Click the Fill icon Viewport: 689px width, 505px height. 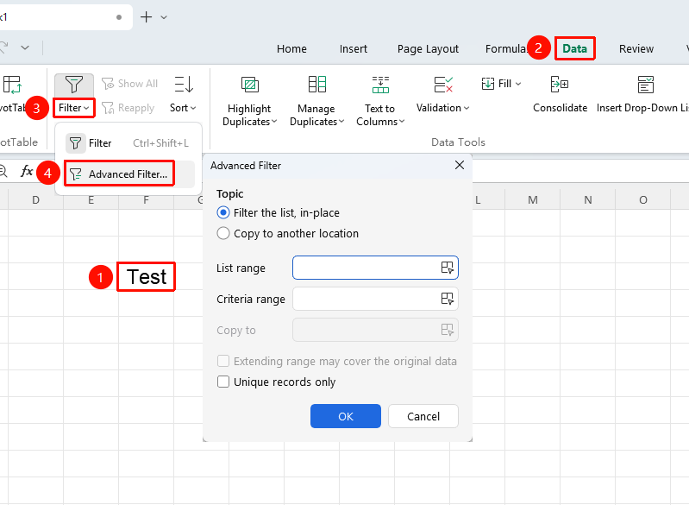[488, 84]
